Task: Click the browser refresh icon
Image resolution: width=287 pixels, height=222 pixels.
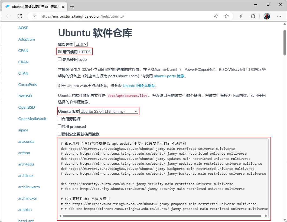Action: 20,16
